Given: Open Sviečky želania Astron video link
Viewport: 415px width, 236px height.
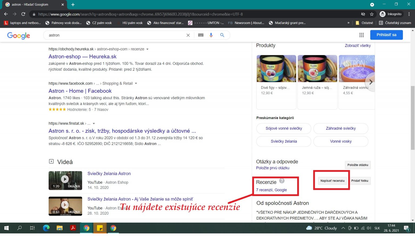Looking at the screenshot, I should [x=109, y=174].
